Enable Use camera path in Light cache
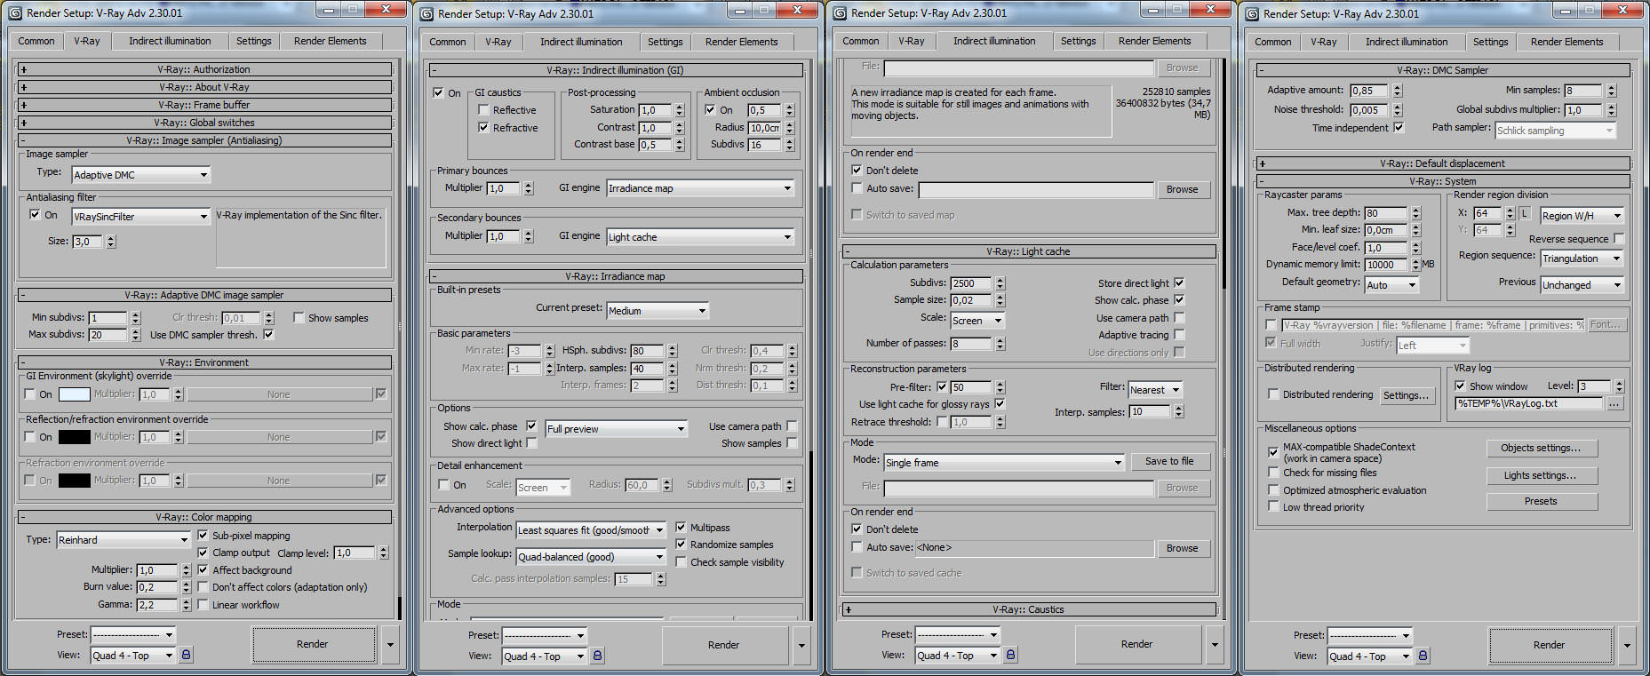 coord(1179,317)
